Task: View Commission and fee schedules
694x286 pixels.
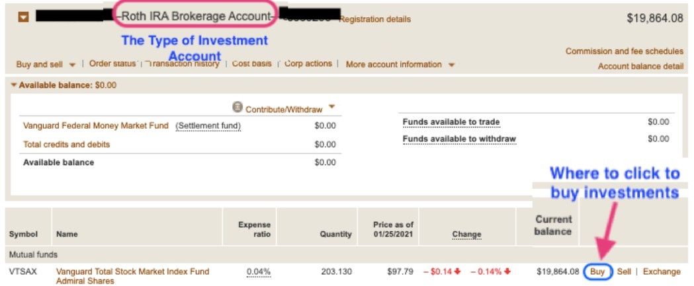Action: pyautogui.click(x=624, y=52)
